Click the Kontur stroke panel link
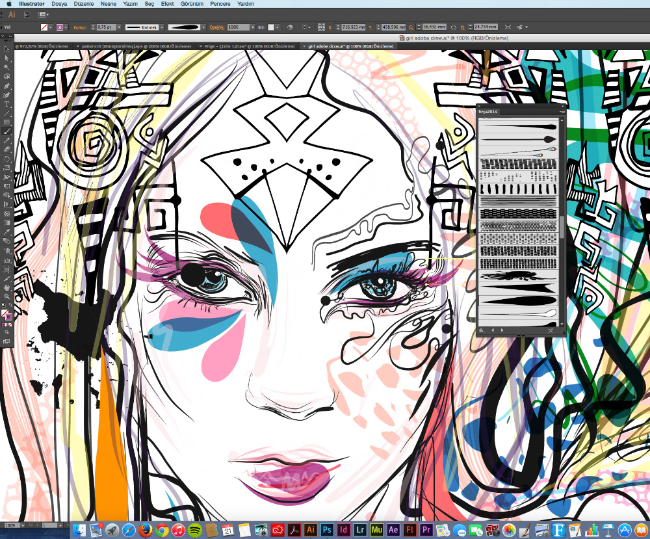This screenshot has width=650, height=539. click(x=81, y=27)
